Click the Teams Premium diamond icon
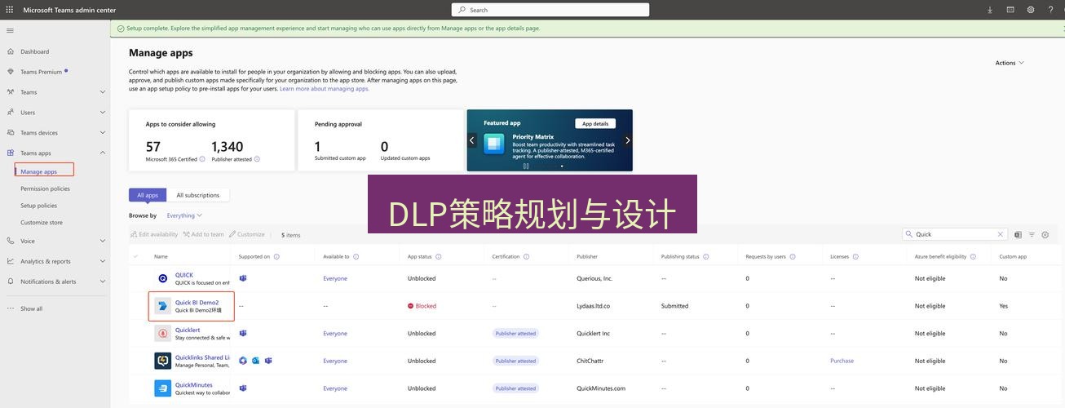Viewport: 1065px width, 408px height. [10, 72]
